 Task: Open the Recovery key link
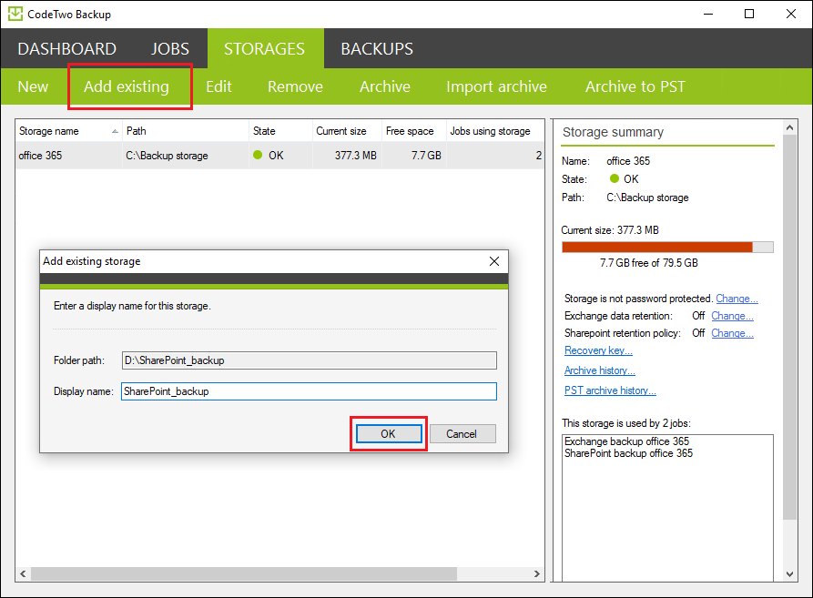598,350
